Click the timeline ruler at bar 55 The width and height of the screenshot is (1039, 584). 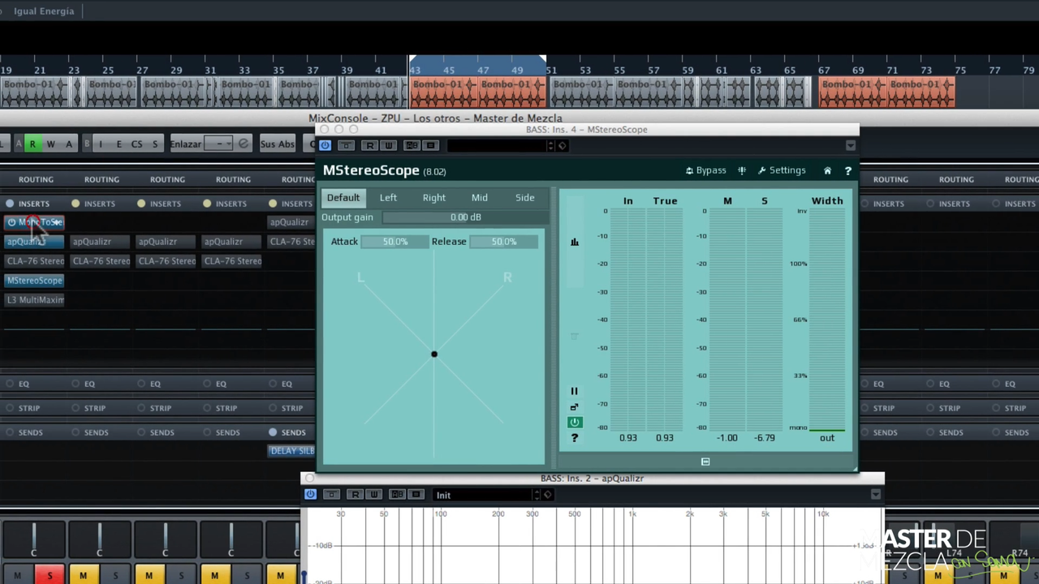[619, 71]
